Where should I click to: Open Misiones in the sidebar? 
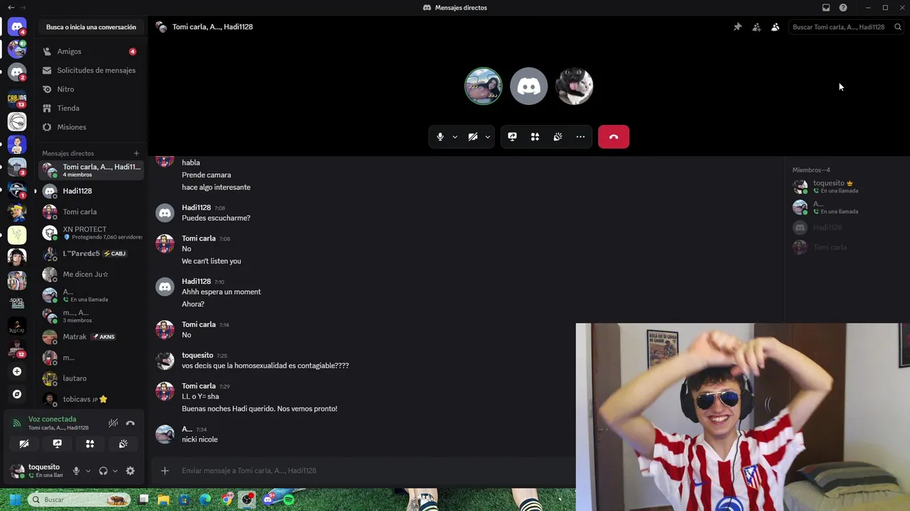[91, 127]
